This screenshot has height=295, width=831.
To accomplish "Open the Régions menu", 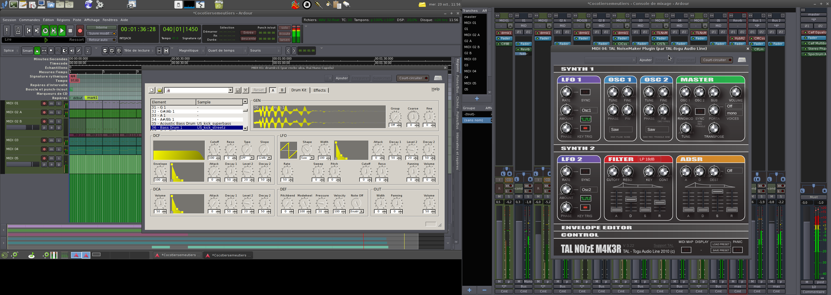I will click(63, 20).
